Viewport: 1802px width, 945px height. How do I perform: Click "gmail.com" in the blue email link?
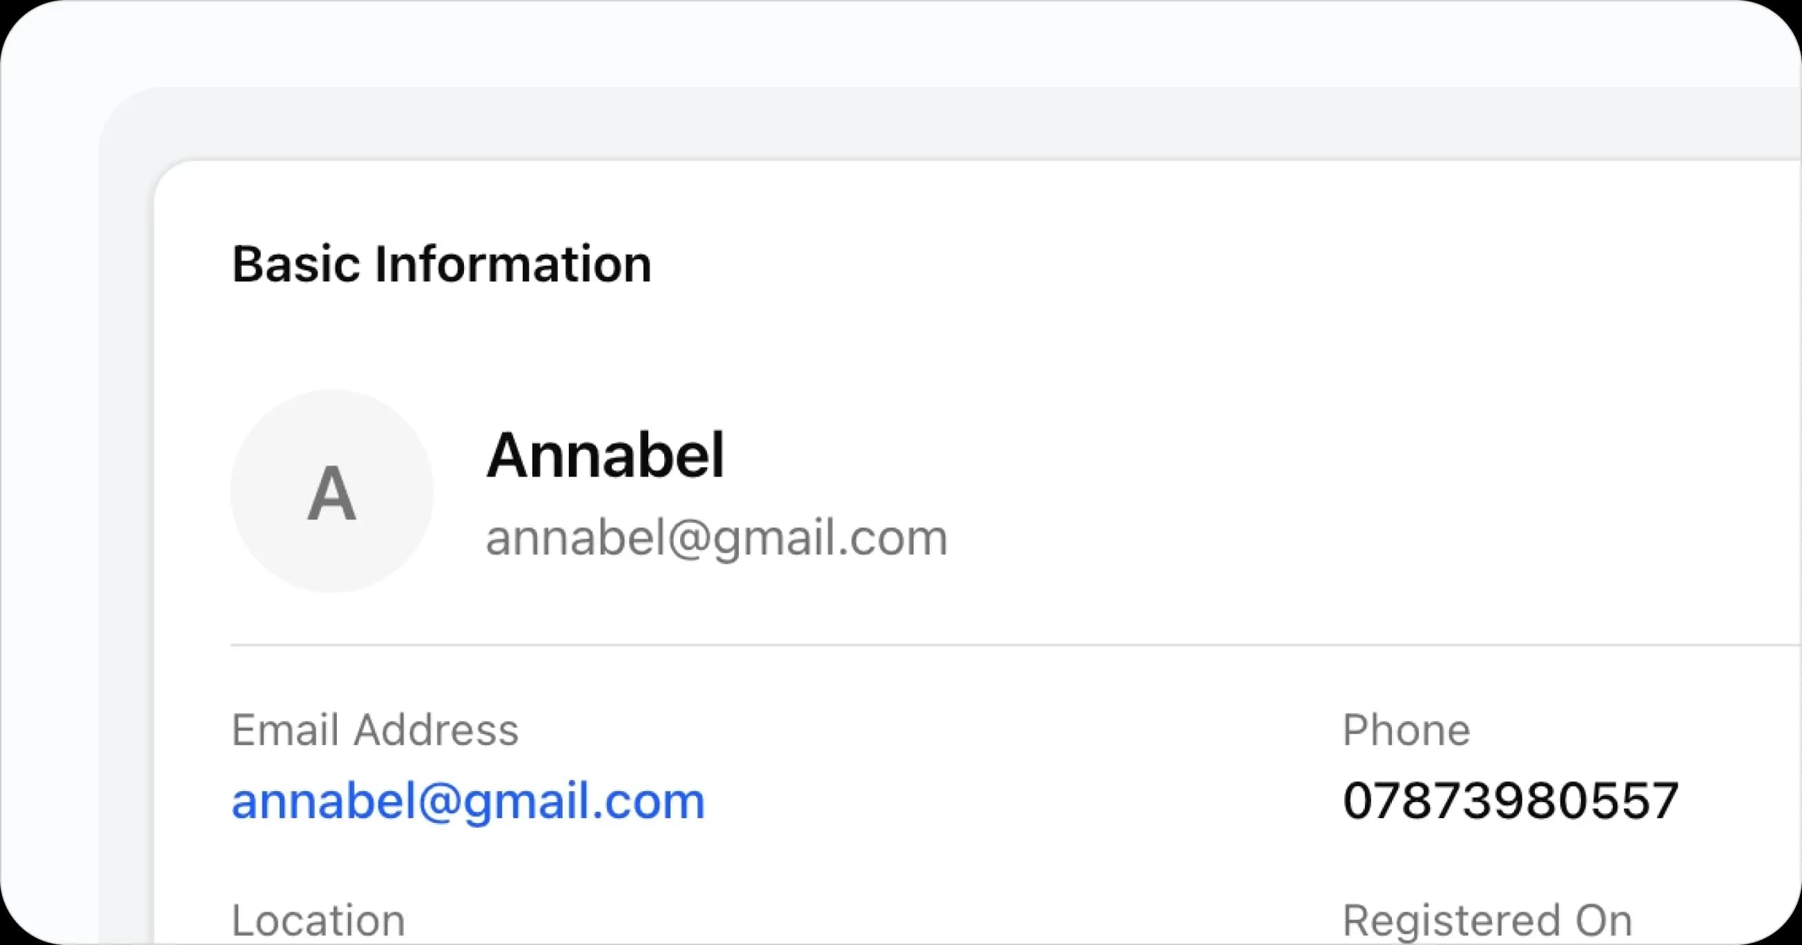pyautogui.click(x=583, y=802)
